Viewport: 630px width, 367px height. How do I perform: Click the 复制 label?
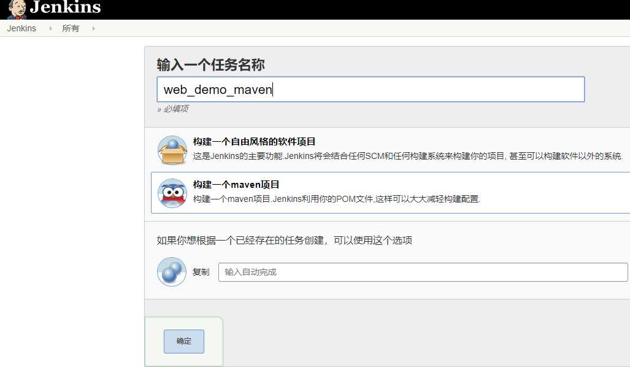click(x=201, y=272)
